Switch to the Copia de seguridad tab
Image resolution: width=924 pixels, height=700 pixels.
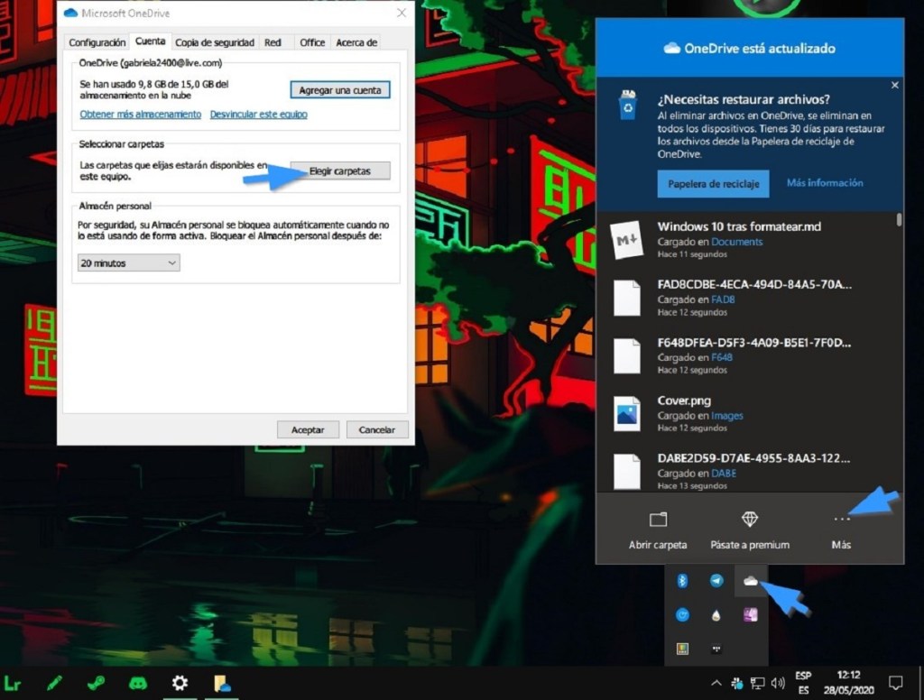point(215,42)
